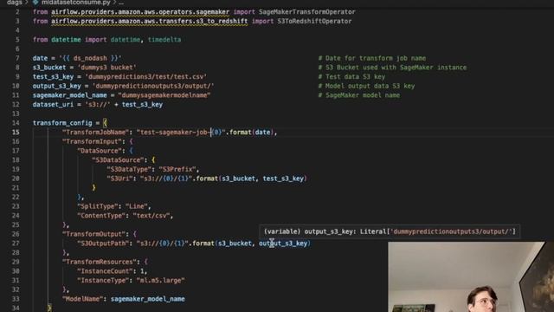Image resolution: width=554 pixels, height=312 pixels.
Task: Click transform_config variable name
Action: click(62, 123)
